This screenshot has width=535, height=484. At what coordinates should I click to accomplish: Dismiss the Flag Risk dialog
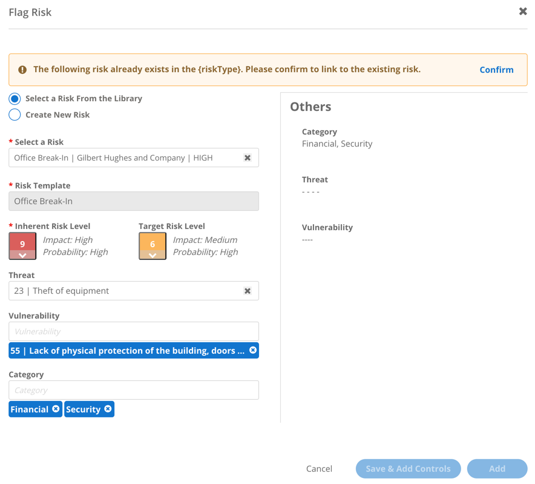click(x=523, y=11)
